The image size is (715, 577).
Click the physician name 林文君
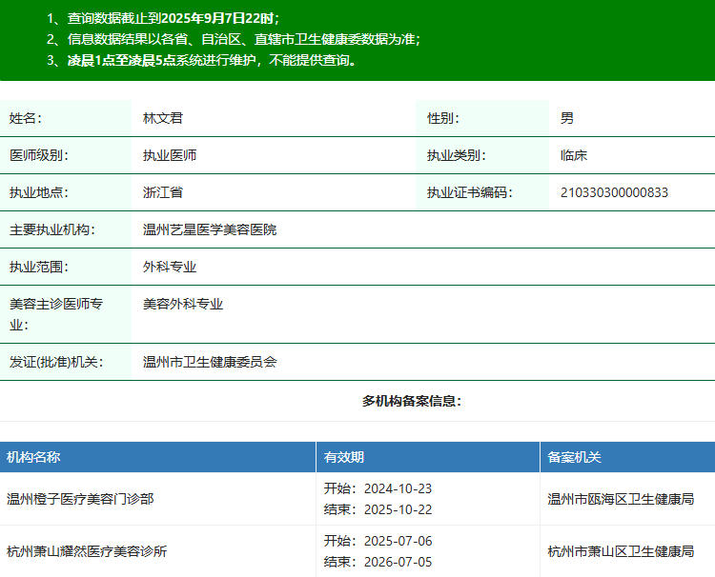coord(163,118)
